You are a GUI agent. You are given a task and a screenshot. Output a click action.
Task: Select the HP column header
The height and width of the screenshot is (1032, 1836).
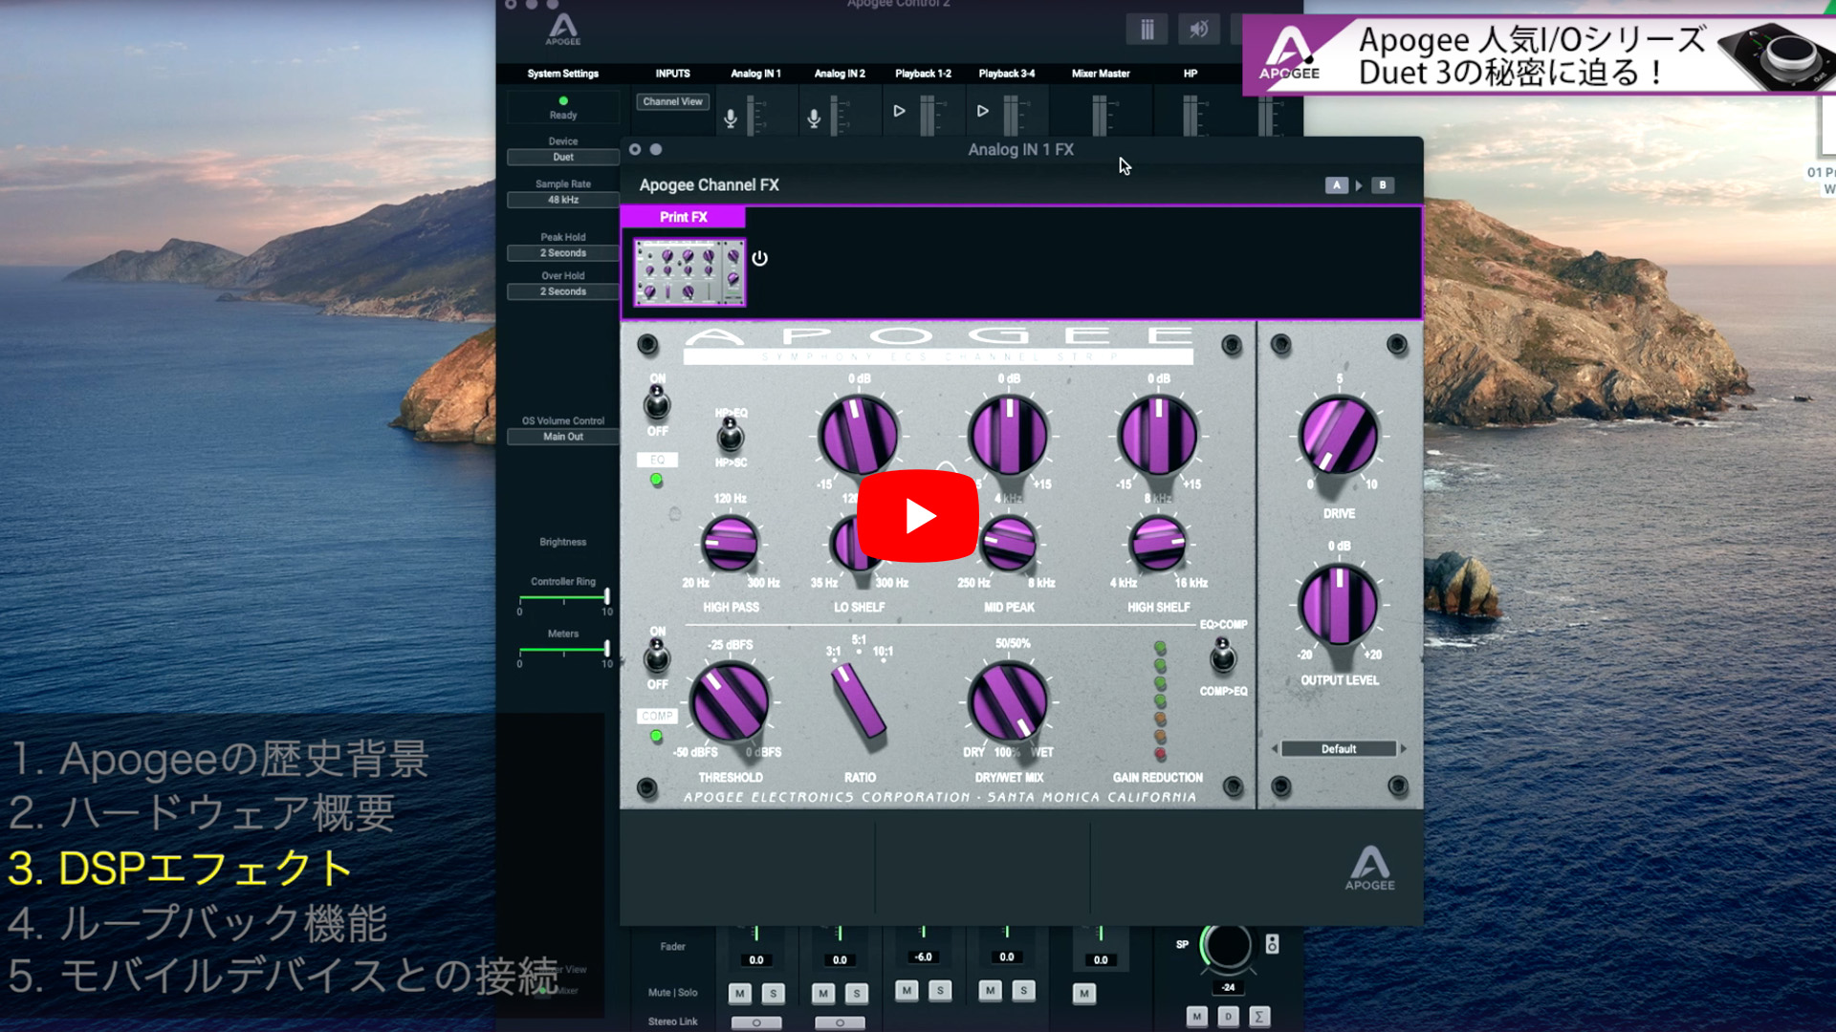pyautogui.click(x=1191, y=74)
